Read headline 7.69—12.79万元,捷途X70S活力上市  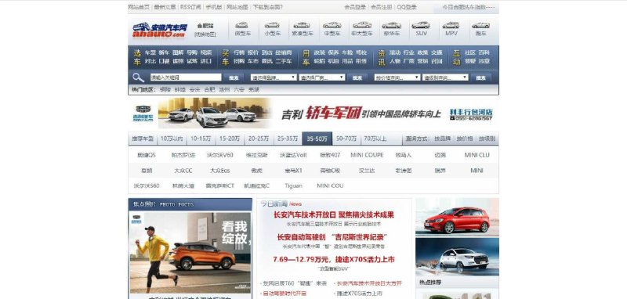(x=334, y=260)
